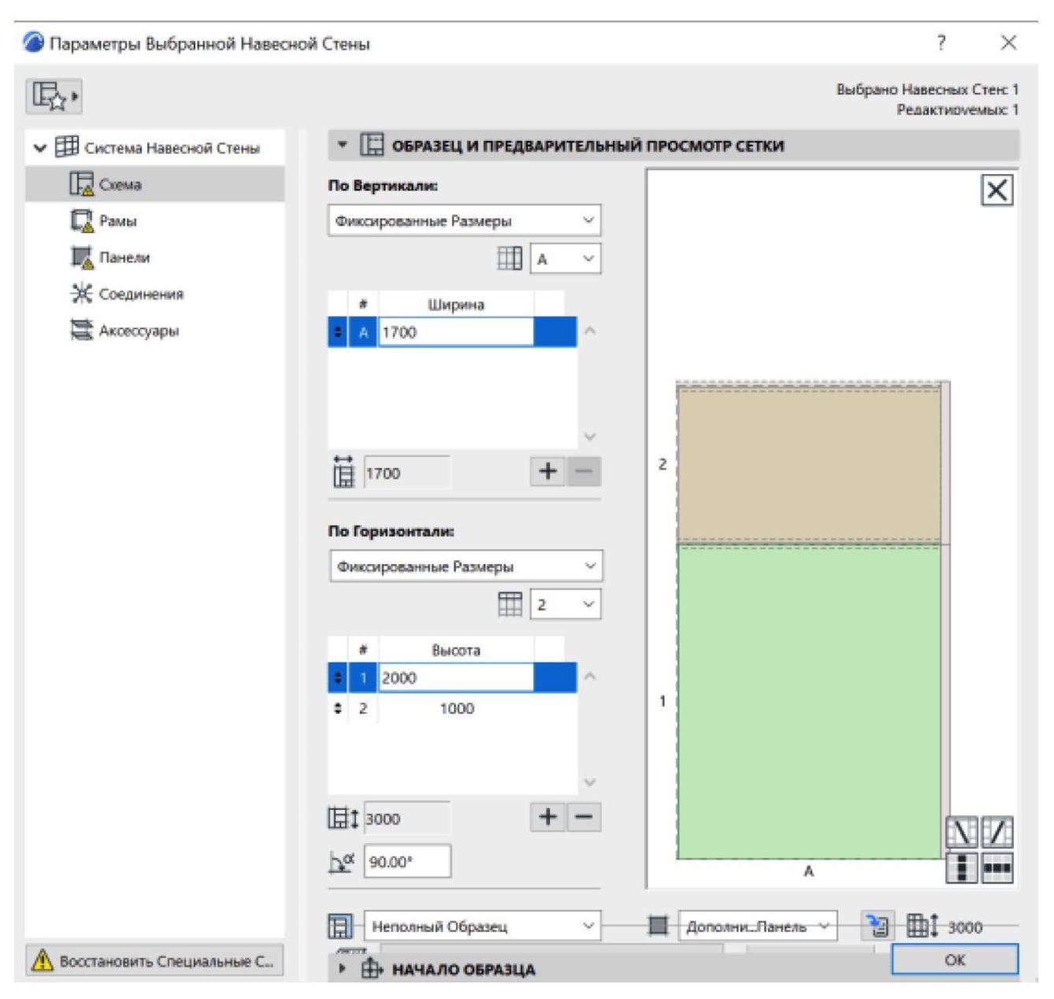
Task: Expand the Неполный Образец dropdown
Action: click(481, 927)
